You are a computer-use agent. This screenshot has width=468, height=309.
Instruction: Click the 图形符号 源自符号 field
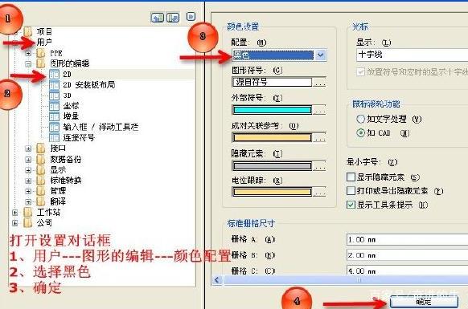click(273, 82)
